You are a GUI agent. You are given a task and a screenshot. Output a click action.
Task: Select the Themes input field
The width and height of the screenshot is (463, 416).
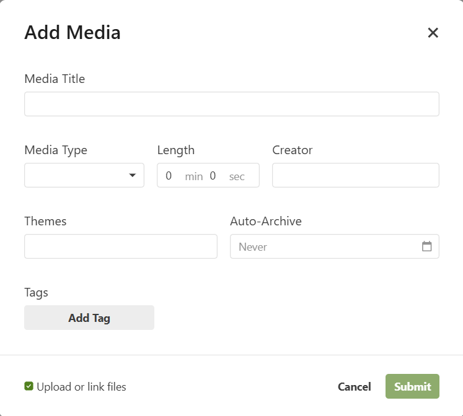point(121,246)
